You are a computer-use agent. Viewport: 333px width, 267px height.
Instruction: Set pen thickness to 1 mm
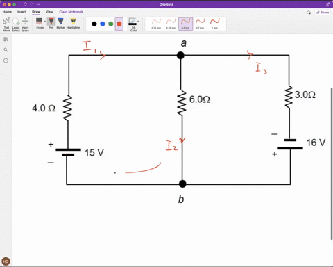click(x=215, y=24)
